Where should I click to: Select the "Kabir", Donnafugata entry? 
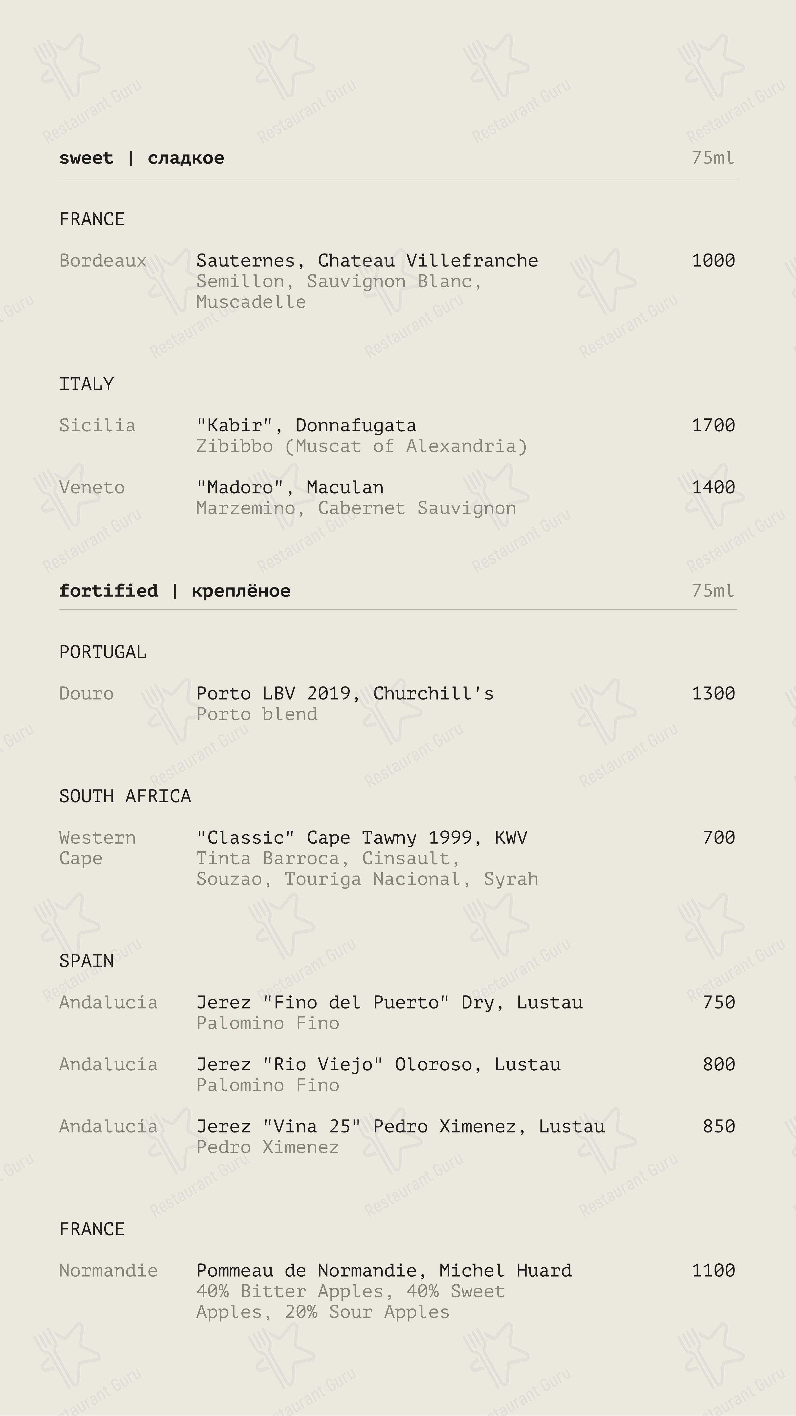pos(306,426)
